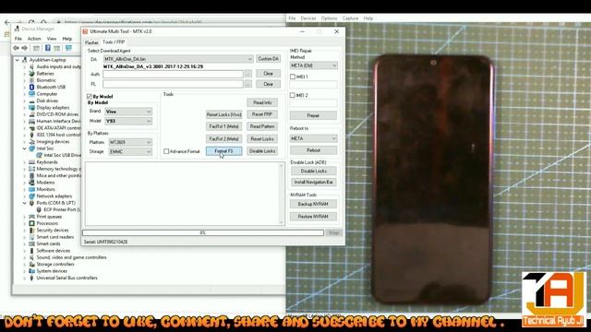Collapse the Intel Soc tree node
Viewport: 591px width, 332px height.
[25, 148]
